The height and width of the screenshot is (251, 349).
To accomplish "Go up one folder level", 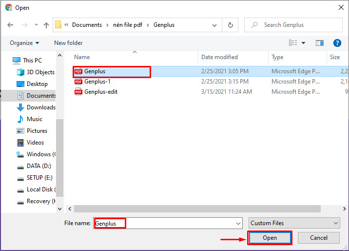I will 46,25.
